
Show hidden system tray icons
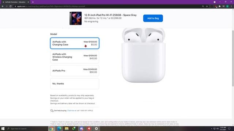coord(212,128)
